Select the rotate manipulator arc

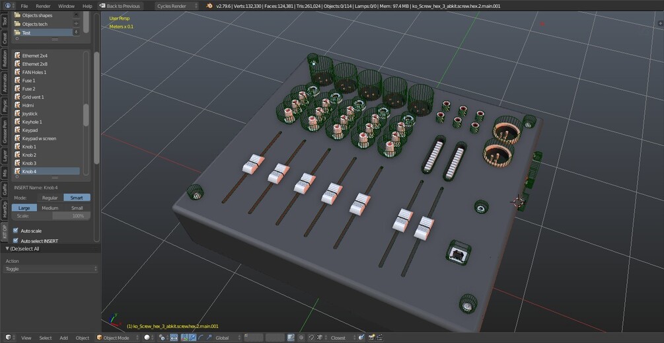201,338
